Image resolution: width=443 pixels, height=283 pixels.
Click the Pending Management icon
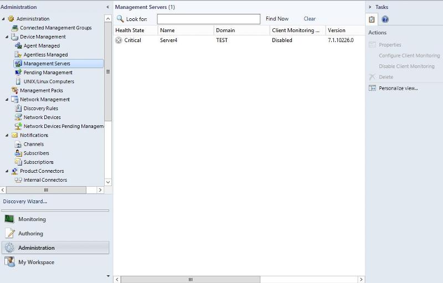click(x=18, y=73)
